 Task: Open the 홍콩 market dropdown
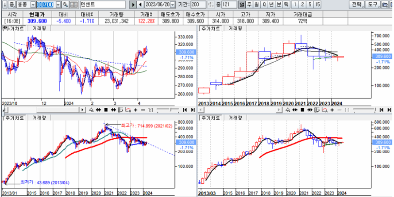tap(33, 4)
